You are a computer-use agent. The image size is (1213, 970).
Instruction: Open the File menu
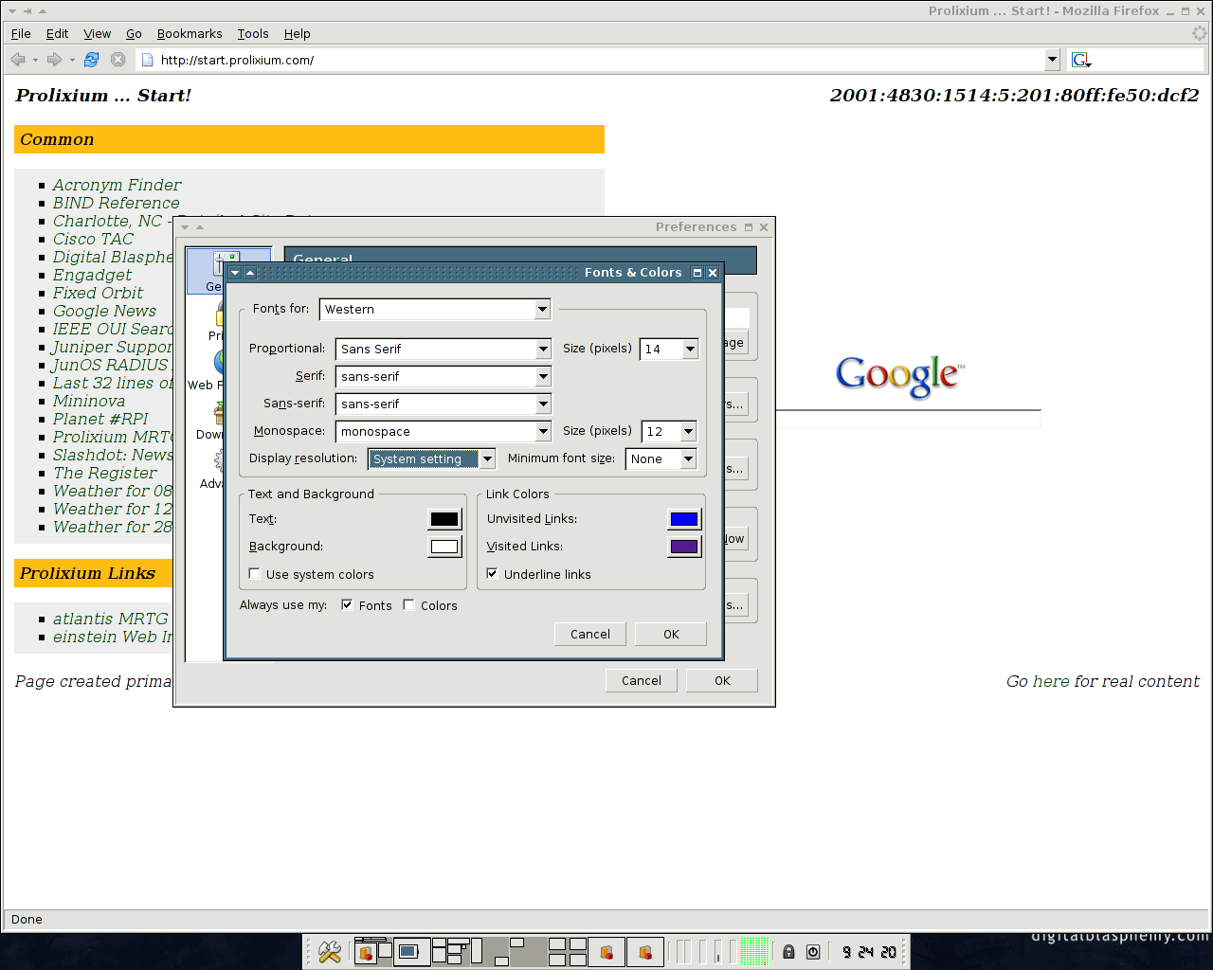[x=21, y=33]
